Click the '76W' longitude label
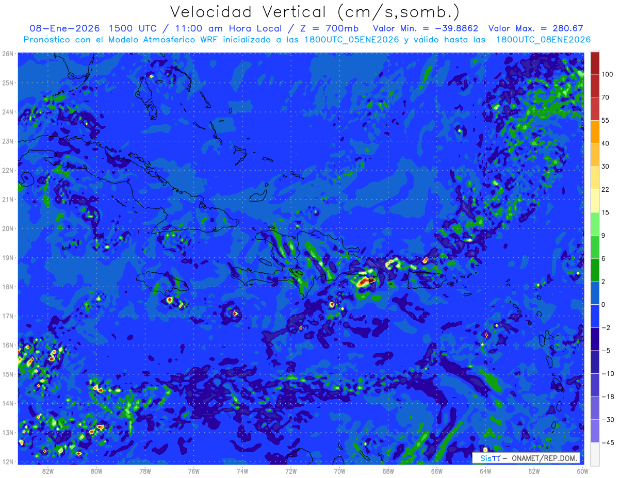This screenshot has width=619, height=478. pyautogui.click(x=193, y=470)
